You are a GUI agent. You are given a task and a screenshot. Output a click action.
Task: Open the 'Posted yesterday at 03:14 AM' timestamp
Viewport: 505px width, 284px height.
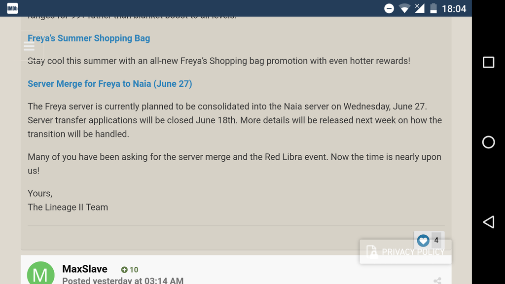click(123, 281)
